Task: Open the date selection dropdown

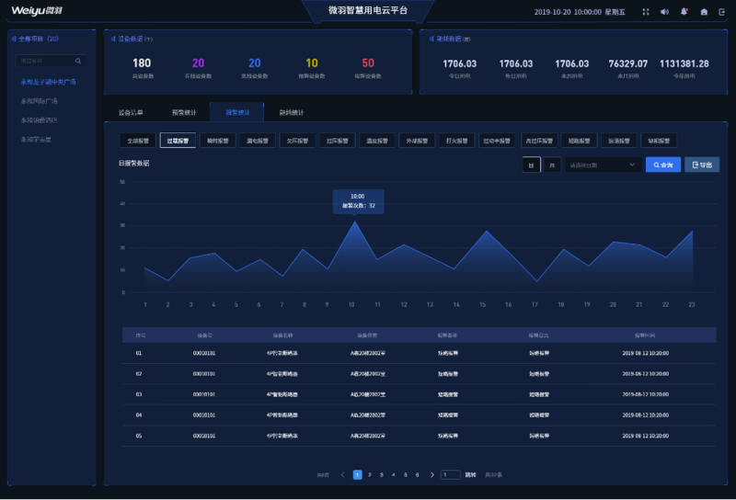Action: (x=604, y=165)
